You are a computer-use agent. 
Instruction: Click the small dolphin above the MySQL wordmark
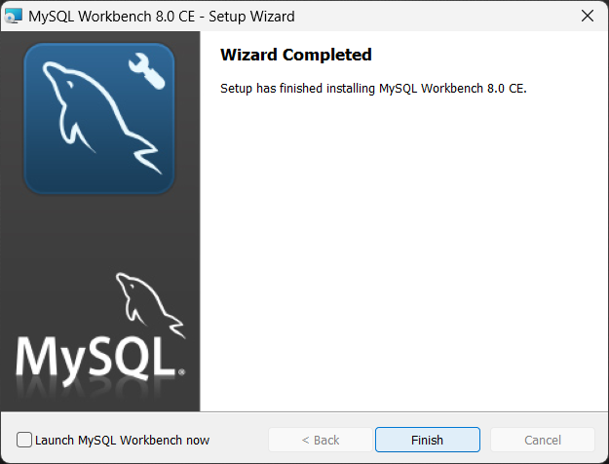point(151,305)
